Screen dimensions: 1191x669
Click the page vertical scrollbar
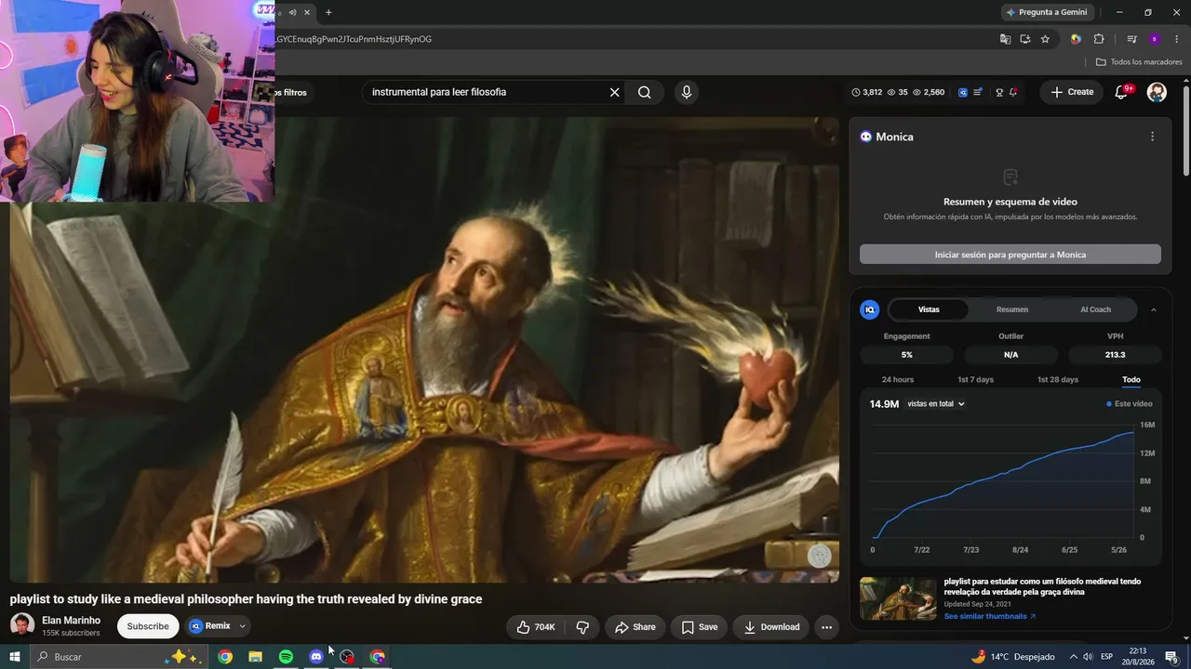click(x=1186, y=130)
